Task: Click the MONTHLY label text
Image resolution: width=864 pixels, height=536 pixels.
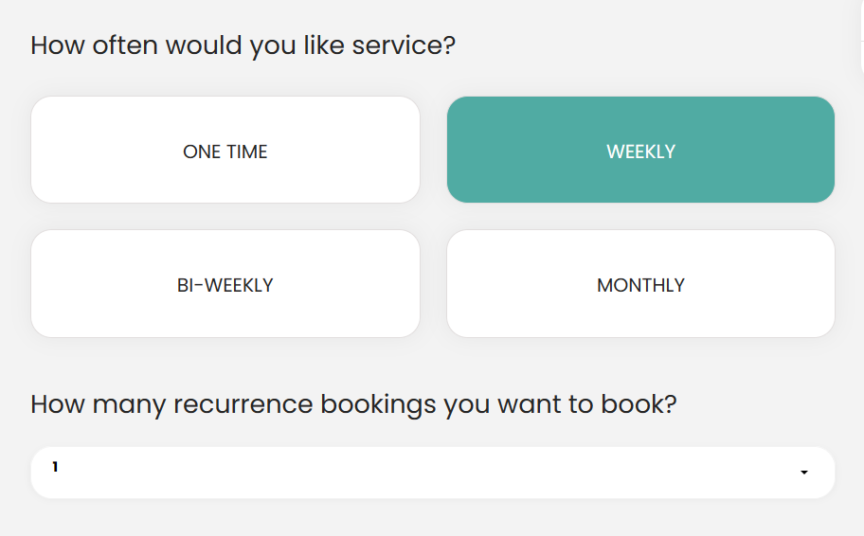Action: point(640,285)
